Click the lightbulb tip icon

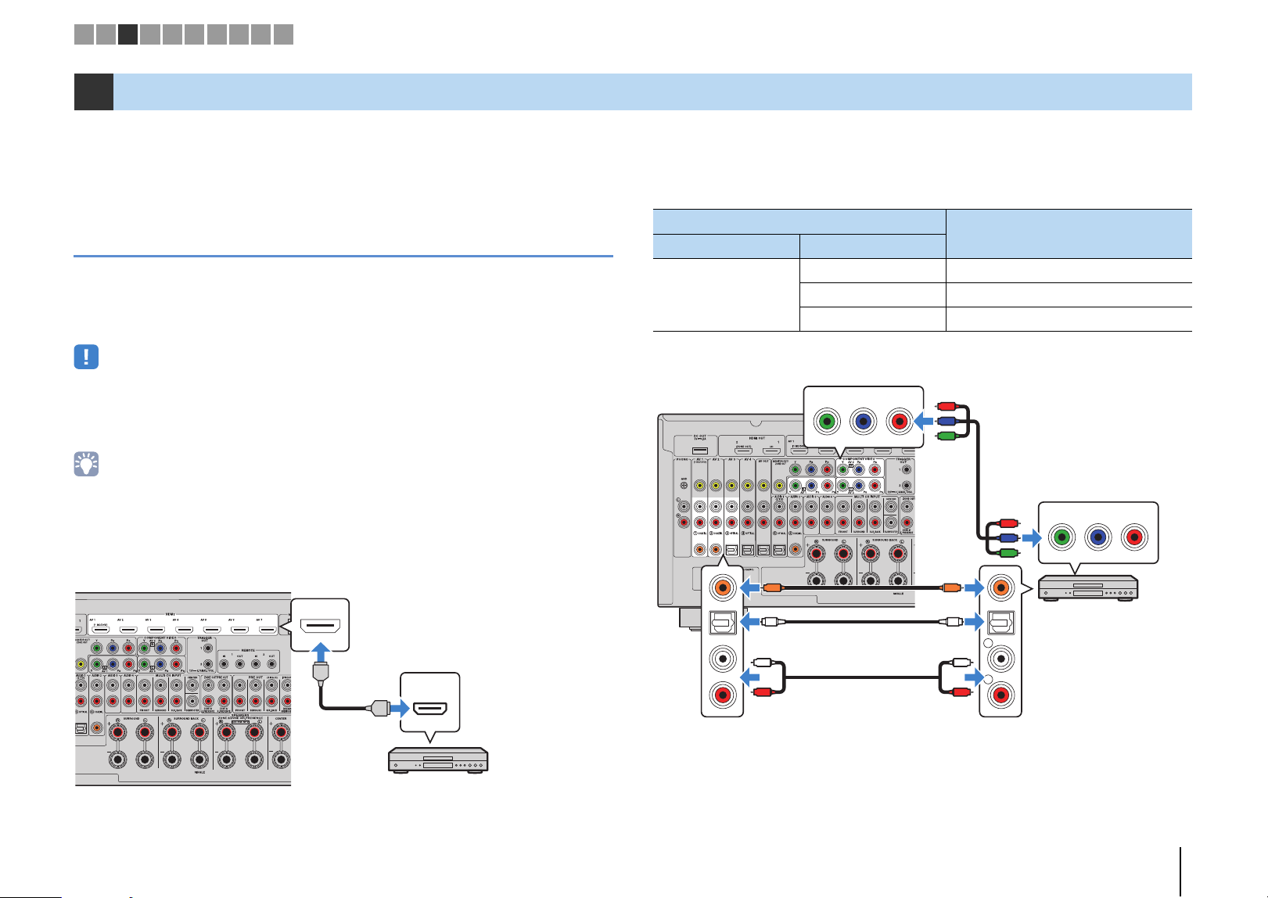86,465
